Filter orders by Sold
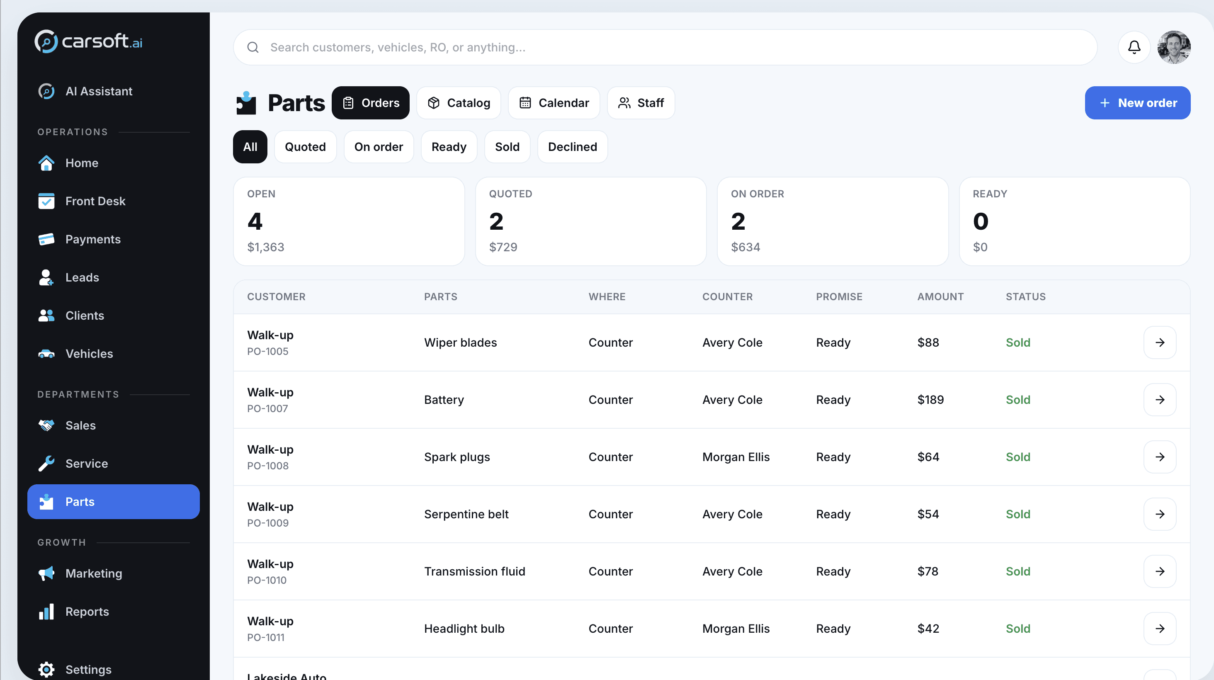This screenshot has height=680, width=1214. pos(507,147)
